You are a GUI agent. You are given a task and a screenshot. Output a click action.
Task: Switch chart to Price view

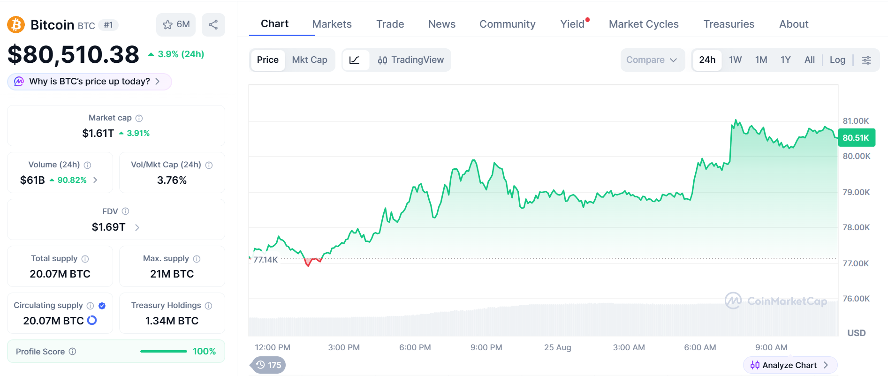268,60
